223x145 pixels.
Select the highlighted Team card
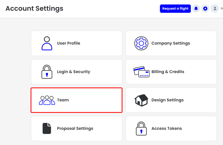click(77, 100)
